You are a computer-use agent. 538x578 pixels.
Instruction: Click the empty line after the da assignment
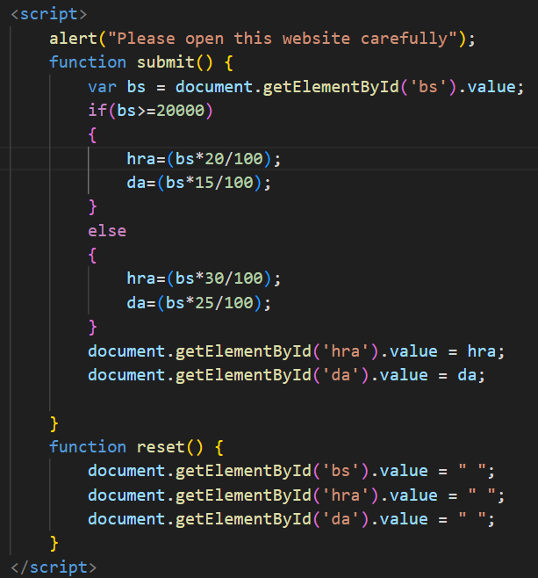coord(263,399)
